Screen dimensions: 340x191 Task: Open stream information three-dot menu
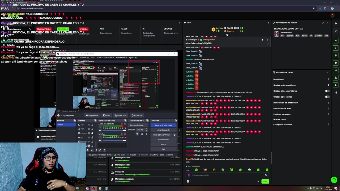[x=328, y=23]
